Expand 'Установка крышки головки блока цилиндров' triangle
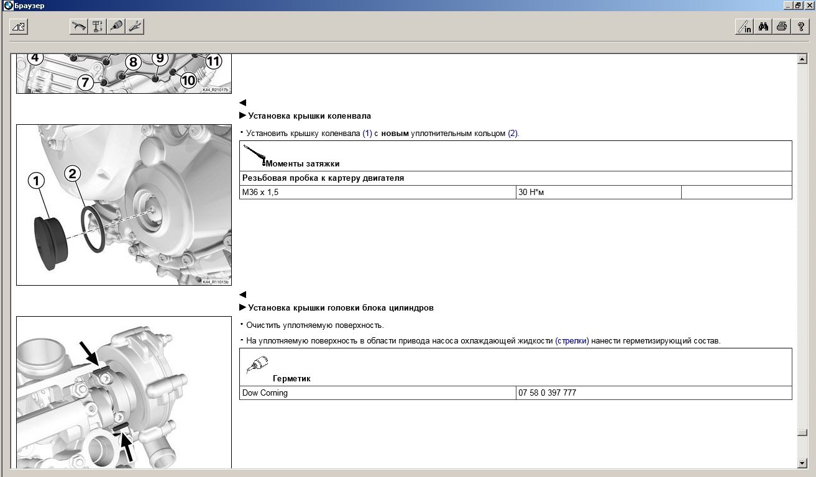816x477 pixels. [x=242, y=307]
